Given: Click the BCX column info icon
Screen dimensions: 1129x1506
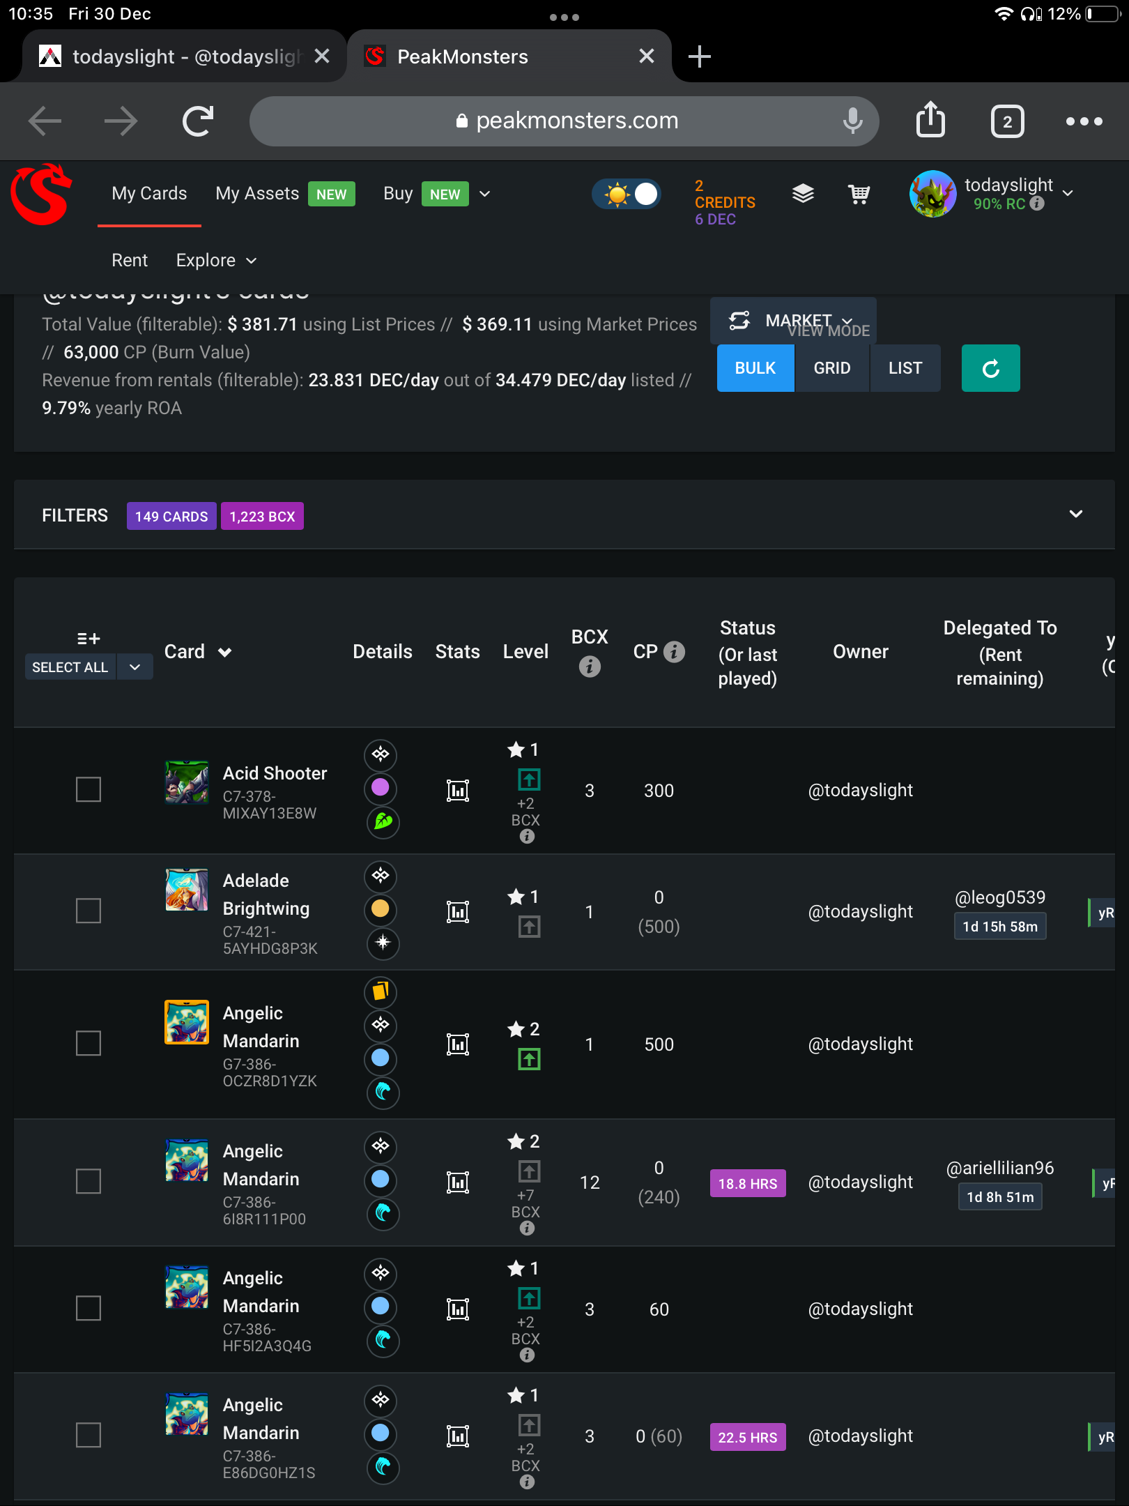Looking at the screenshot, I should click(590, 667).
